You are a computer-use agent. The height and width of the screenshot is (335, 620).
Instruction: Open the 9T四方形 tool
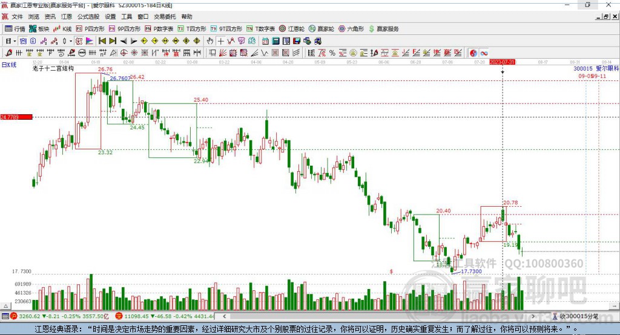click(x=226, y=29)
